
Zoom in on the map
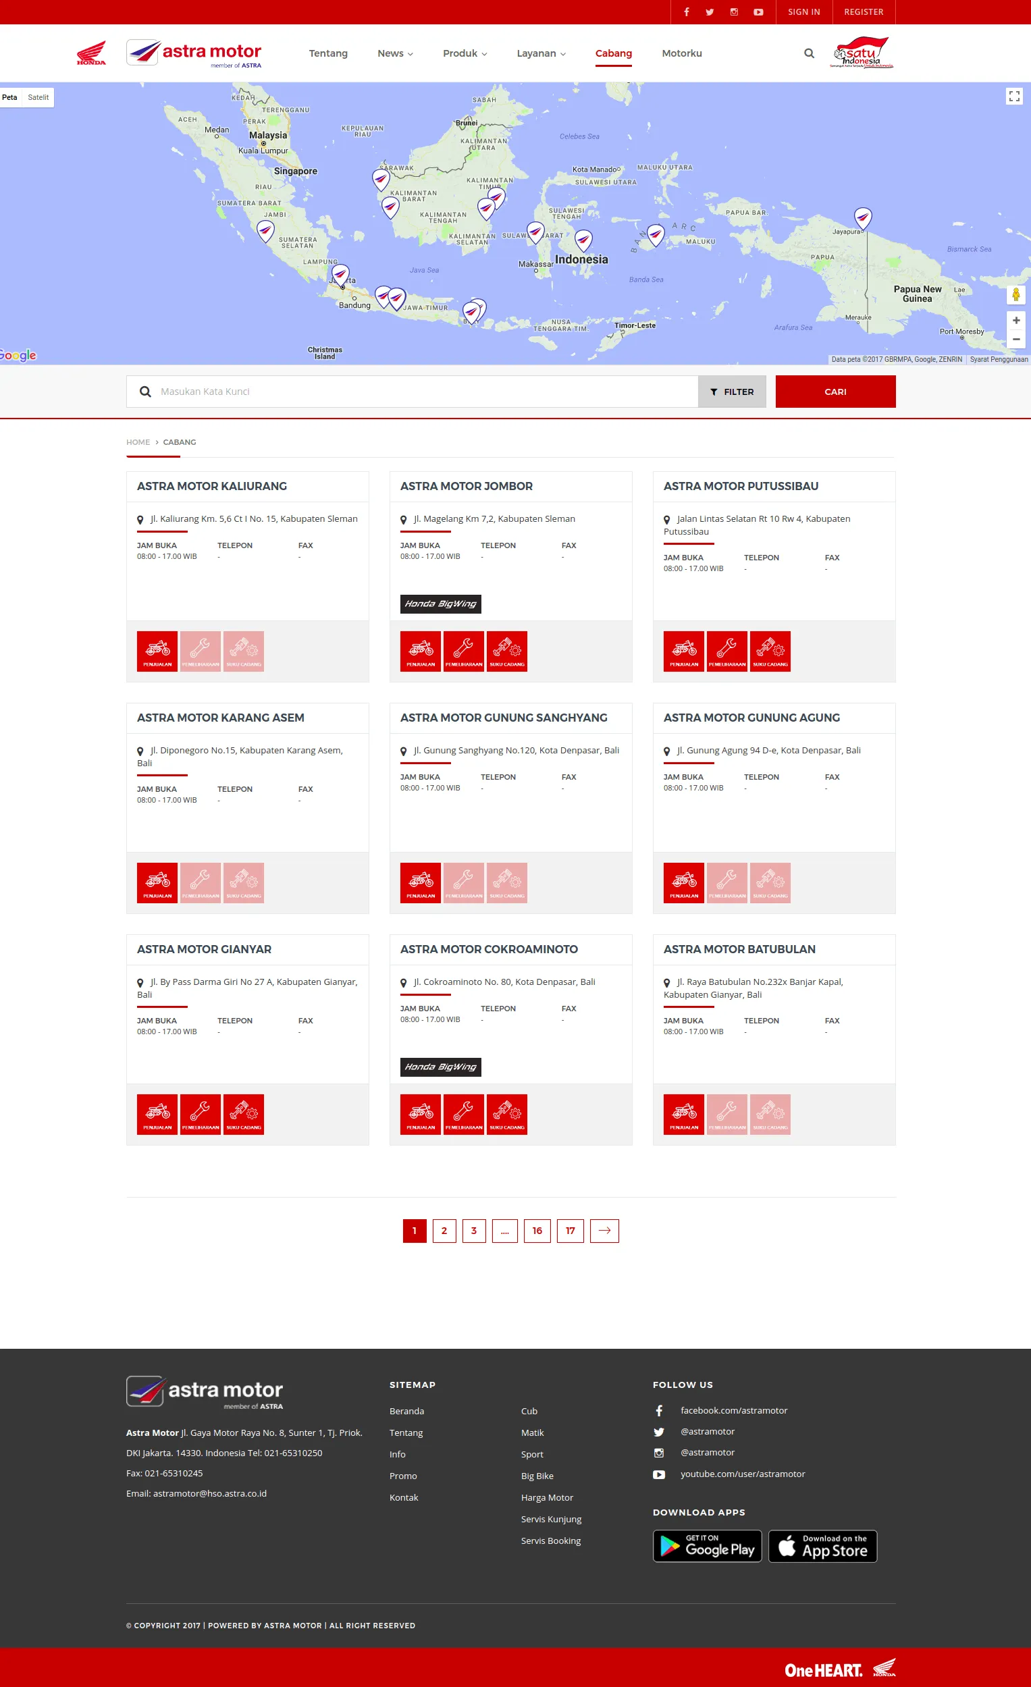[x=1015, y=321]
